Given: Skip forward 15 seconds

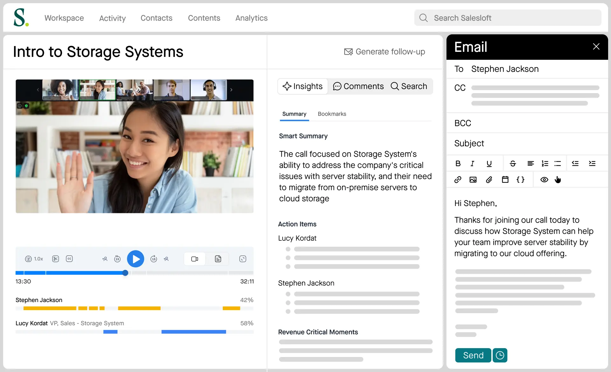Looking at the screenshot, I should click(154, 259).
